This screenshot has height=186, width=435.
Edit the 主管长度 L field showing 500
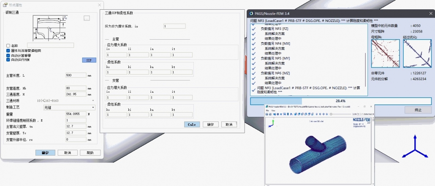(x=76, y=75)
